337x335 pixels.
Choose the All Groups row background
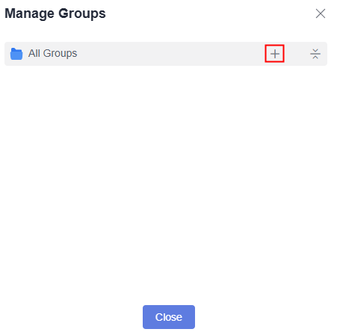click(166, 54)
